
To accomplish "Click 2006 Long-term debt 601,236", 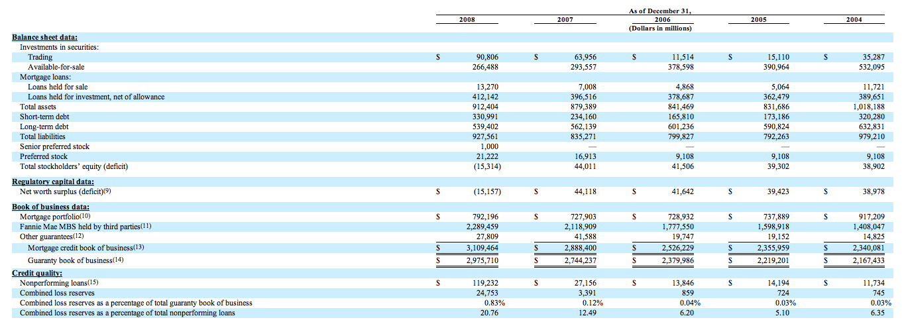I will pyautogui.click(x=680, y=127).
